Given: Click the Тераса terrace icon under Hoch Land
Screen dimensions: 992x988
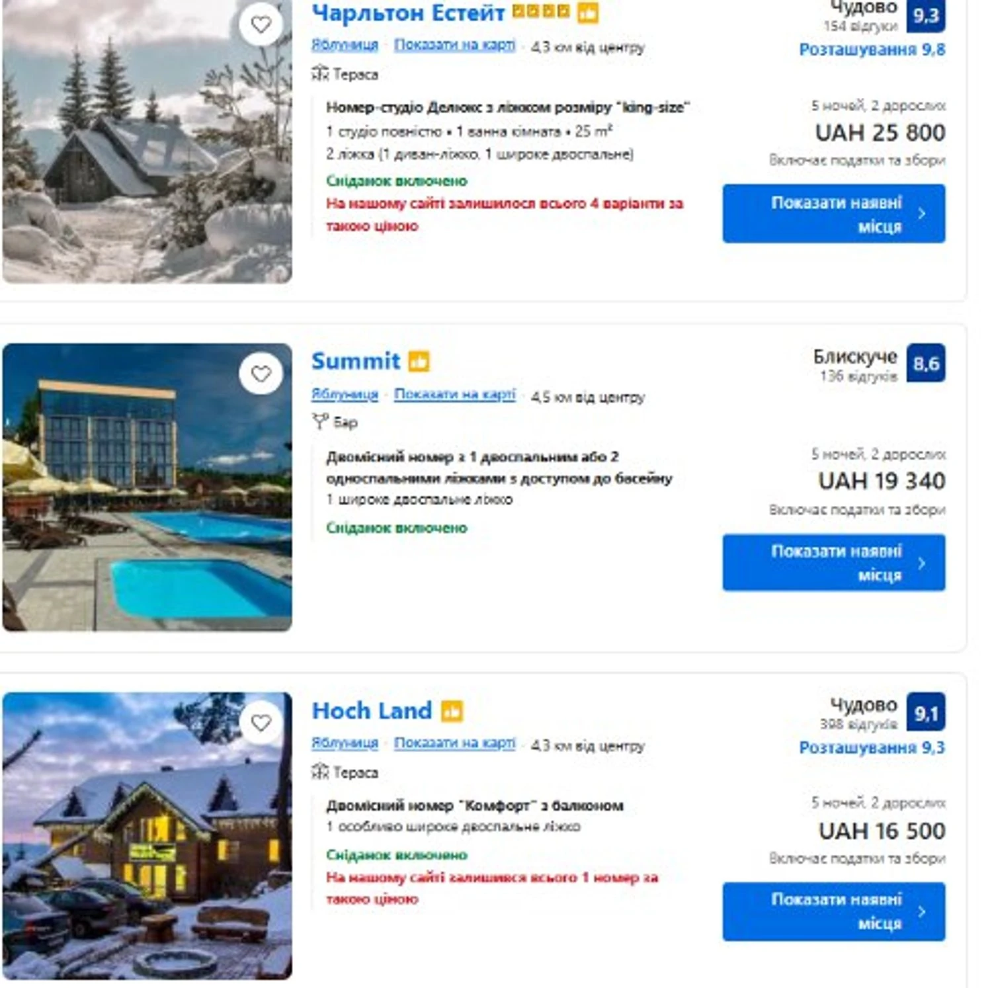Looking at the screenshot, I should pyautogui.click(x=320, y=772).
